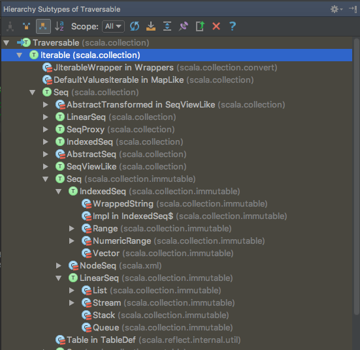
Task: Click the Table in TableDef icon
Action: 60,340
